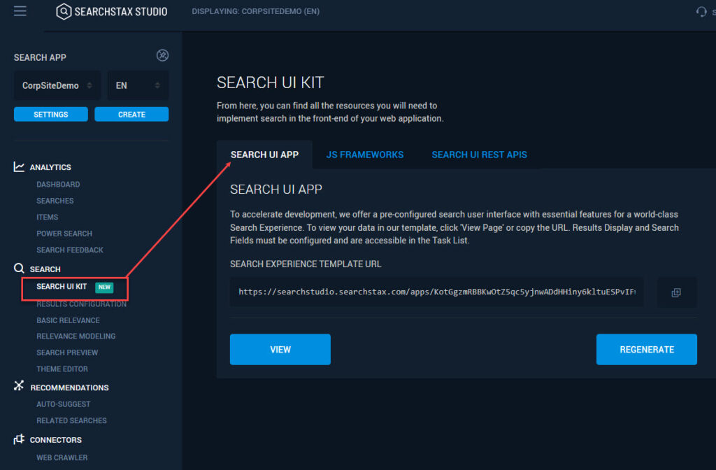
Task: Open Relevance Modeling page
Action: coord(76,336)
